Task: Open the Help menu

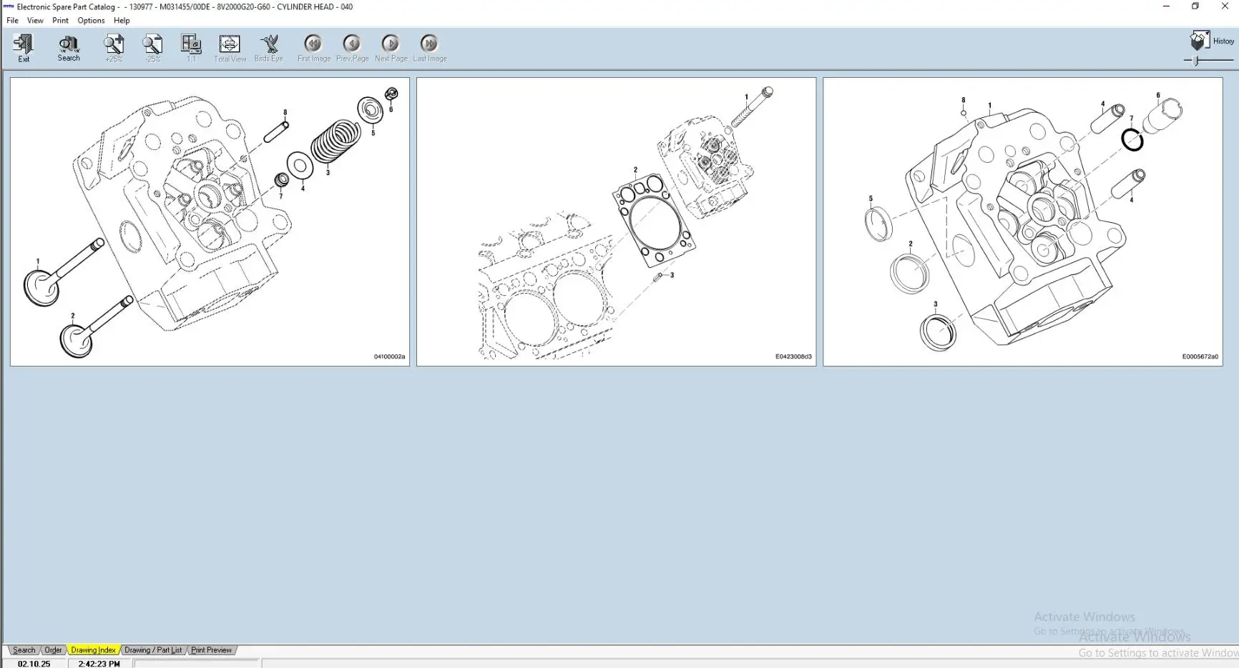Action: pyautogui.click(x=122, y=20)
